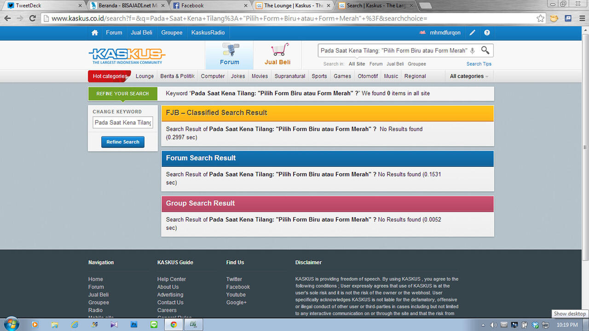
Task: Open the Windows Start menu
Action: (x=11, y=324)
